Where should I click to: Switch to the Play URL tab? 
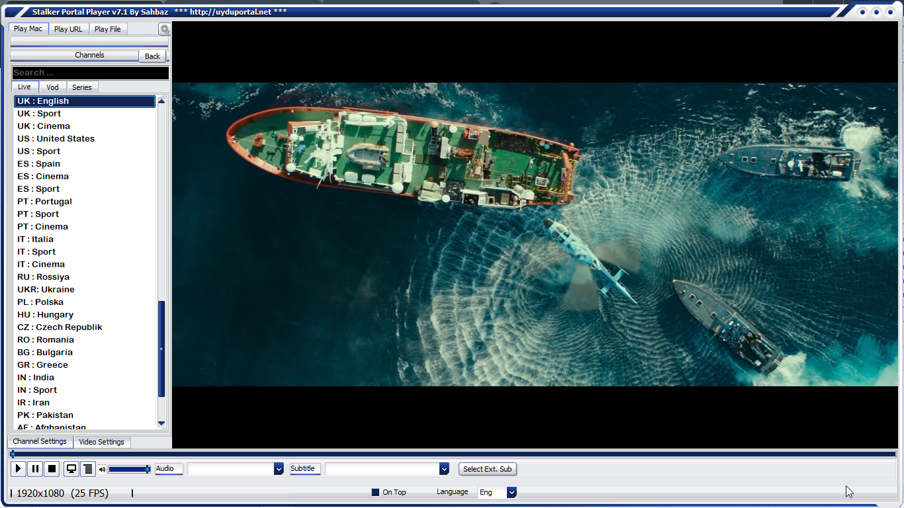[x=68, y=29]
